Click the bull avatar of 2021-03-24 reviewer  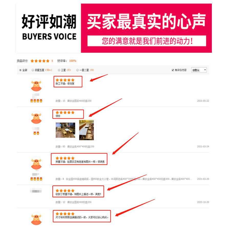click(36, 117)
